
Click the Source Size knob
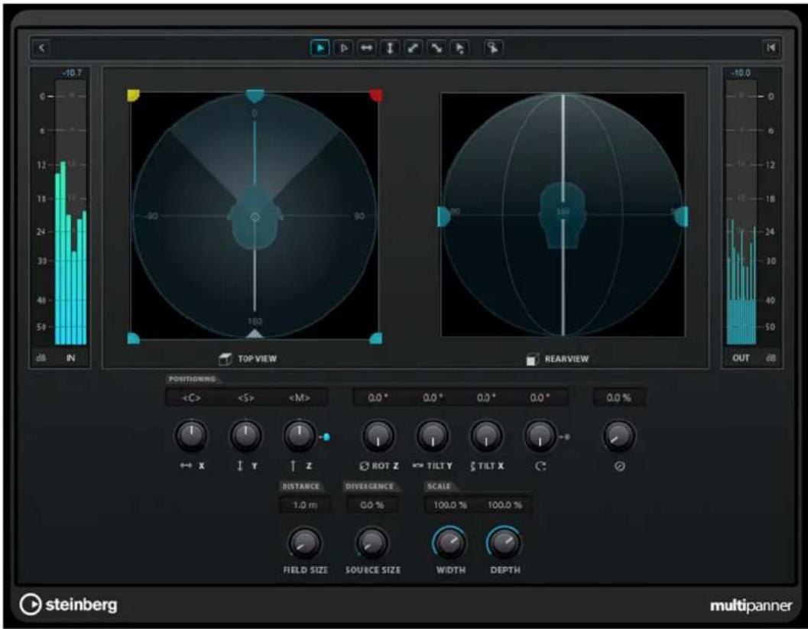[372, 543]
